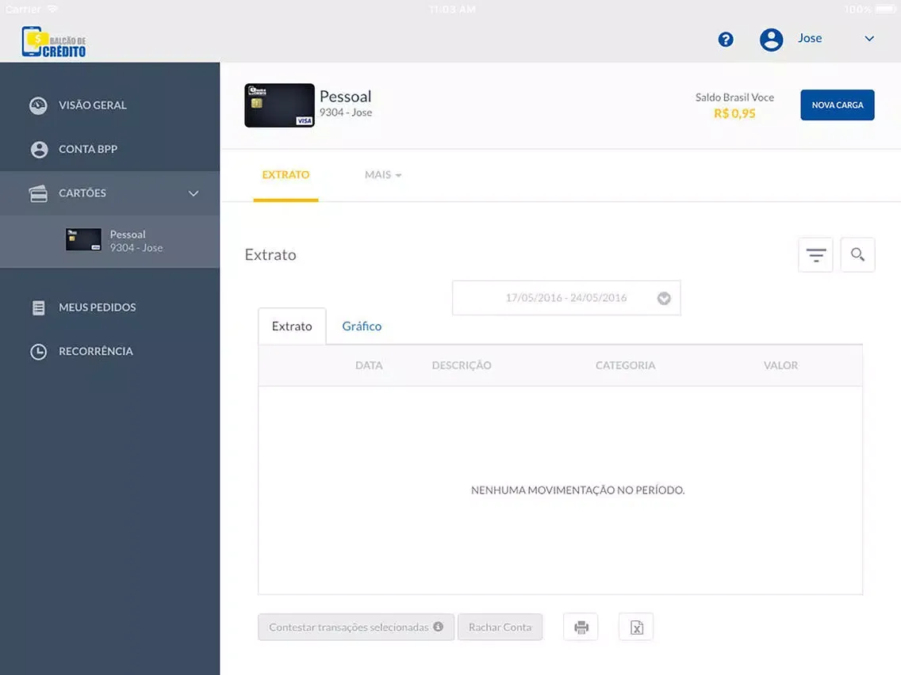
Task: Click the Cartões card stack icon
Action: coord(39,193)
